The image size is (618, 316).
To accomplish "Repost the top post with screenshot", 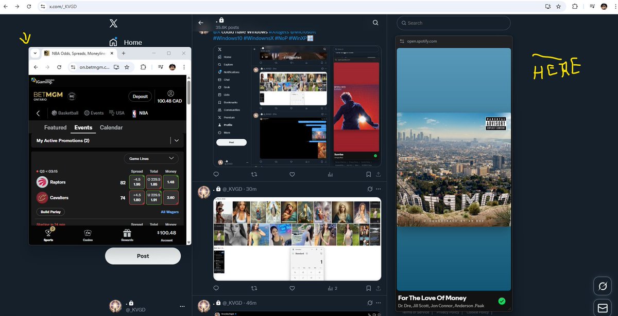I will [253, 174].
